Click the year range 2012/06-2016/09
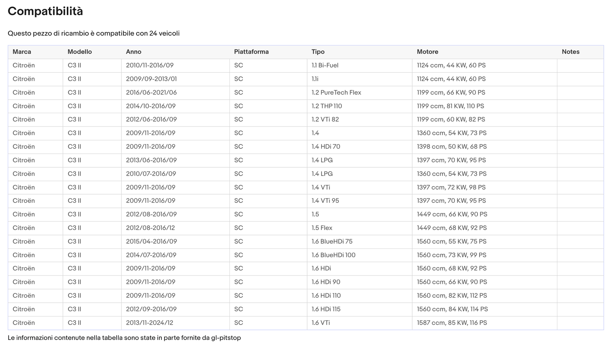The width and height of the screenshot is (610, 350). point(151,119)
